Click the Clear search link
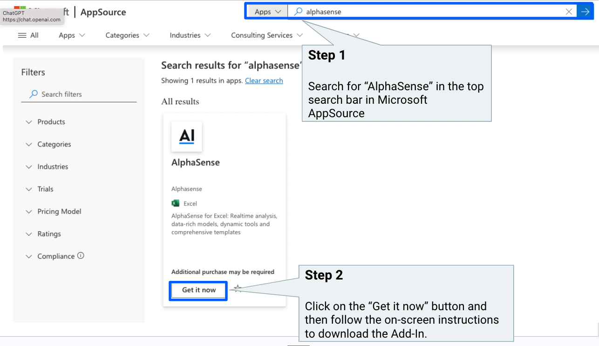Image resolution: width=599 pixels, height=346 pixels. tap(264, 80)
